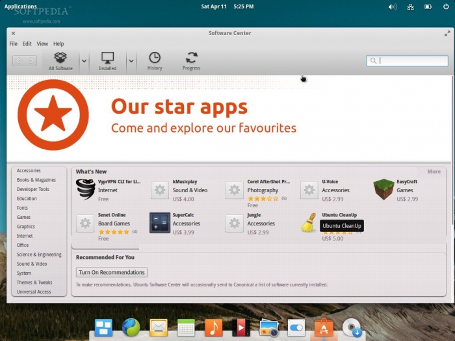The image size is (455, 341).
Task: Open the SuperCalc calculator icon
Action: [159, 223]
